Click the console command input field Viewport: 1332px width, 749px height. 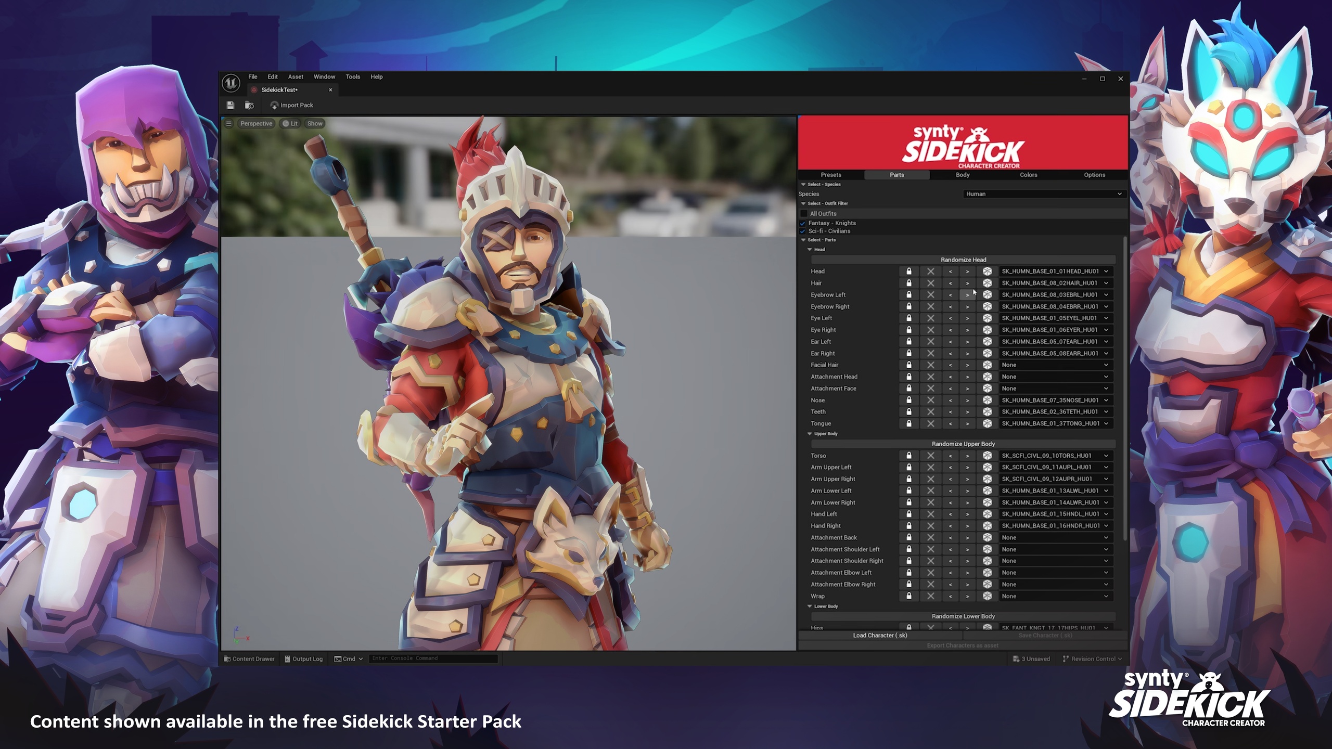[x=433, y=658]
